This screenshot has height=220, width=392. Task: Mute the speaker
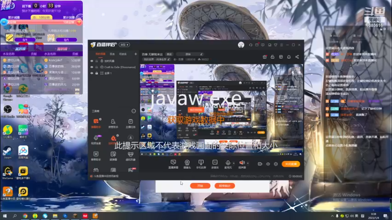pos(242,164)
